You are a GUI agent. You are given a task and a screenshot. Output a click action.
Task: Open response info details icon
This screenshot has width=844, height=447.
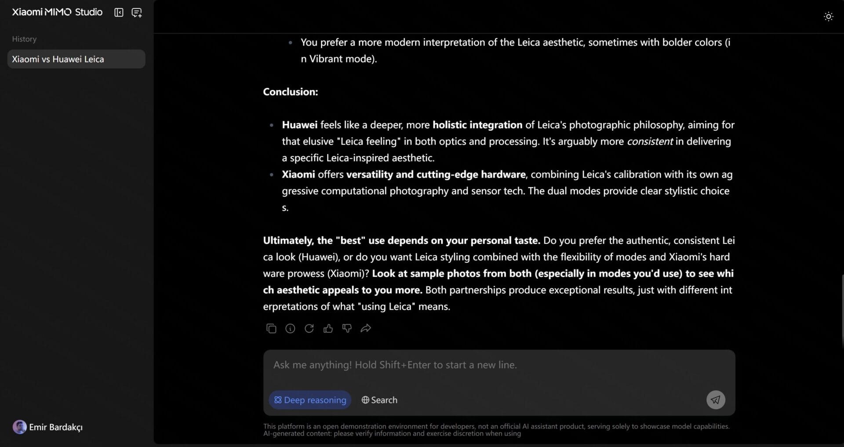click(290, 328)
